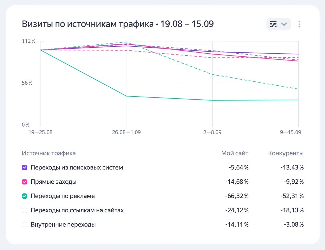Open the three-dot widget options menu
Image resolution: width=325 pixels, height=250 pixels.
tap(299, 24)
